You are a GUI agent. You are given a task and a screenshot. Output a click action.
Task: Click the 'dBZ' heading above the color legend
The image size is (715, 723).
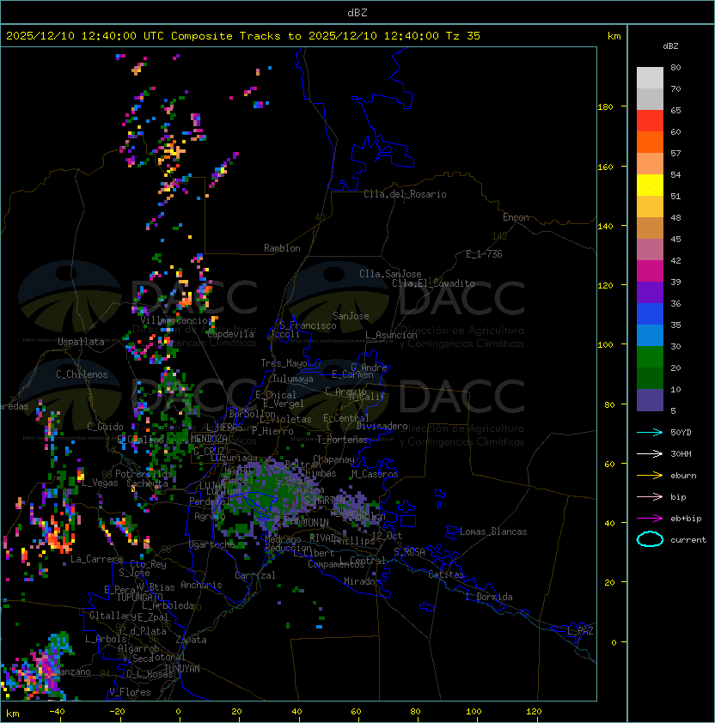click(x=670, y=46)
